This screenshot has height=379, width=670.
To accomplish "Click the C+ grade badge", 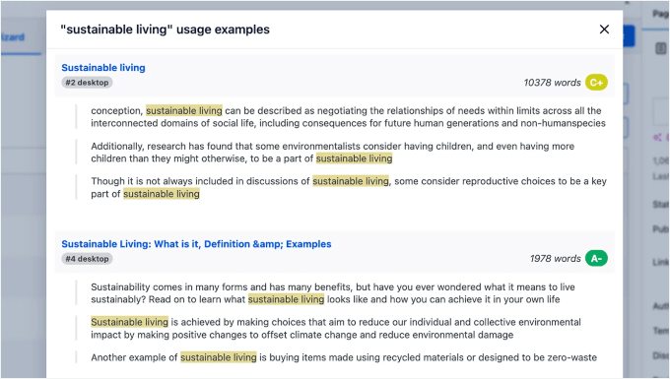I will click(596, 83).
